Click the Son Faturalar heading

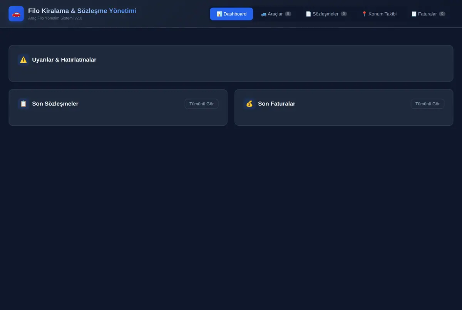pyautogui.click(x=276, y=103)
